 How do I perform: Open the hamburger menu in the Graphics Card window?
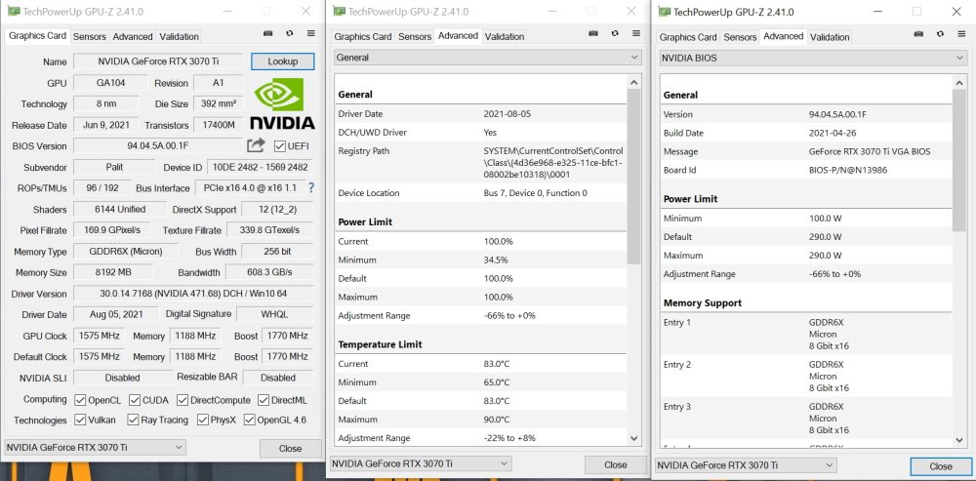310,33
